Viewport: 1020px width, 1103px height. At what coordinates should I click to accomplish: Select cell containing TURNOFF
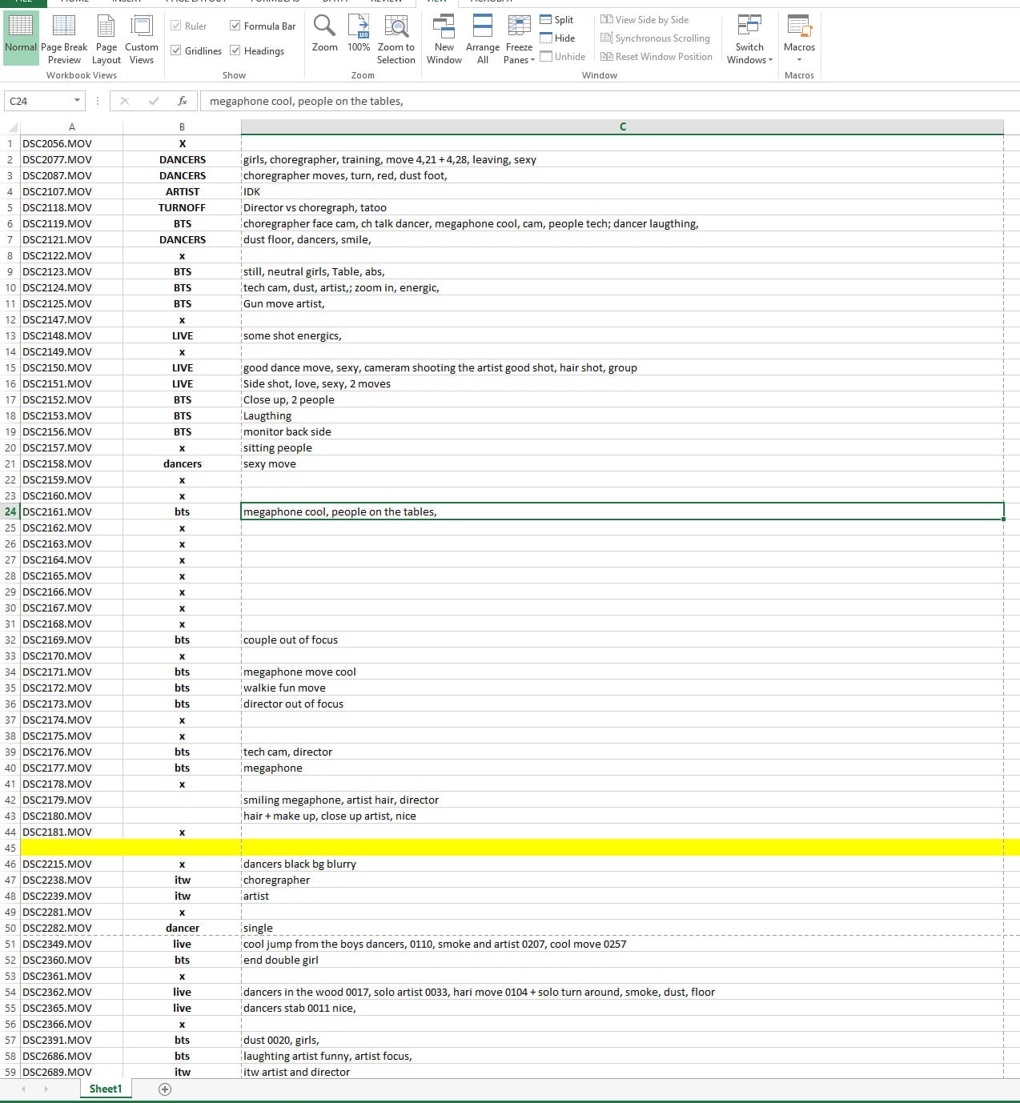[182, 207]
